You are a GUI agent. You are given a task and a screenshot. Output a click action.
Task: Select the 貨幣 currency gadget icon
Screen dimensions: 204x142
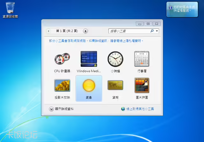[x=115, y=85]
